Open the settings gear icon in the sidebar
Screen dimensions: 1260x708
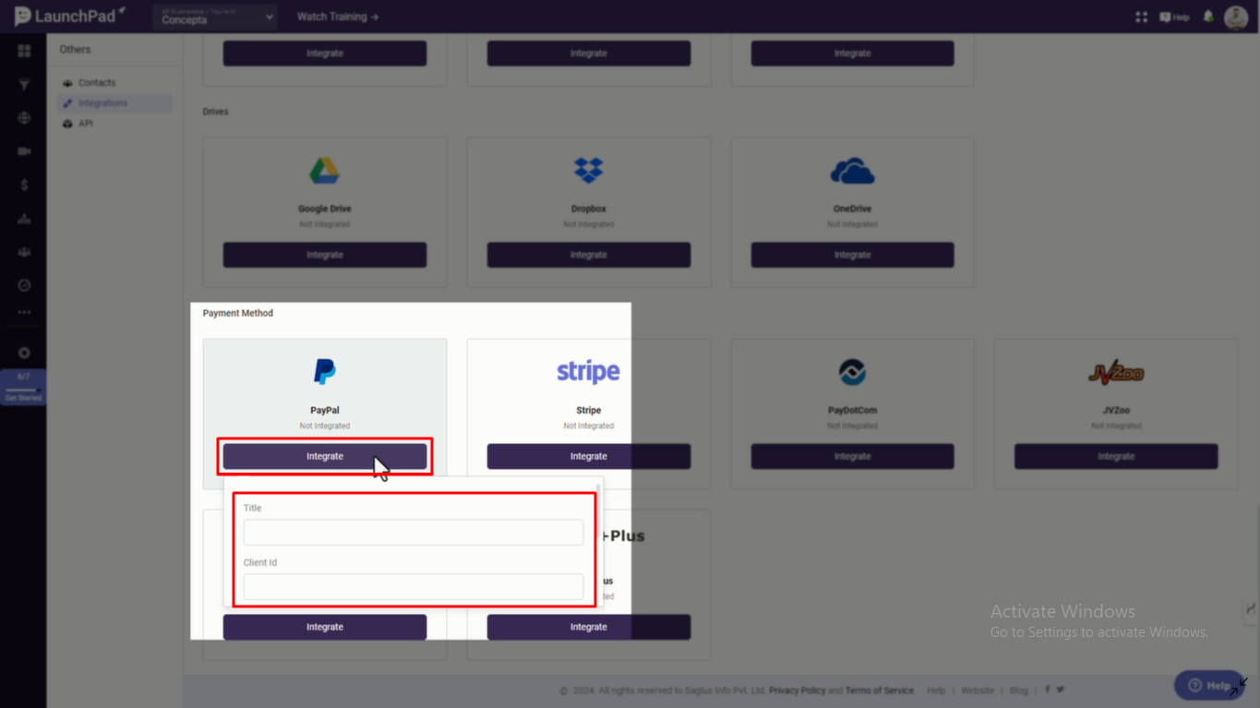point(24,353)
